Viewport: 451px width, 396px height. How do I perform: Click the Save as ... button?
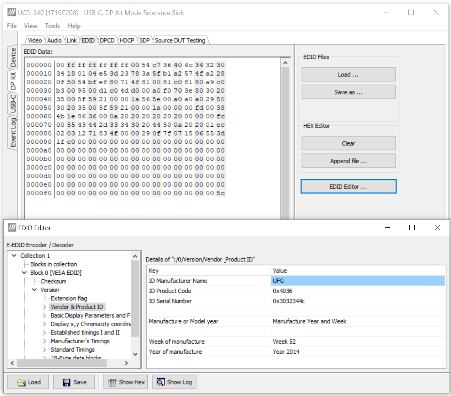348,92
